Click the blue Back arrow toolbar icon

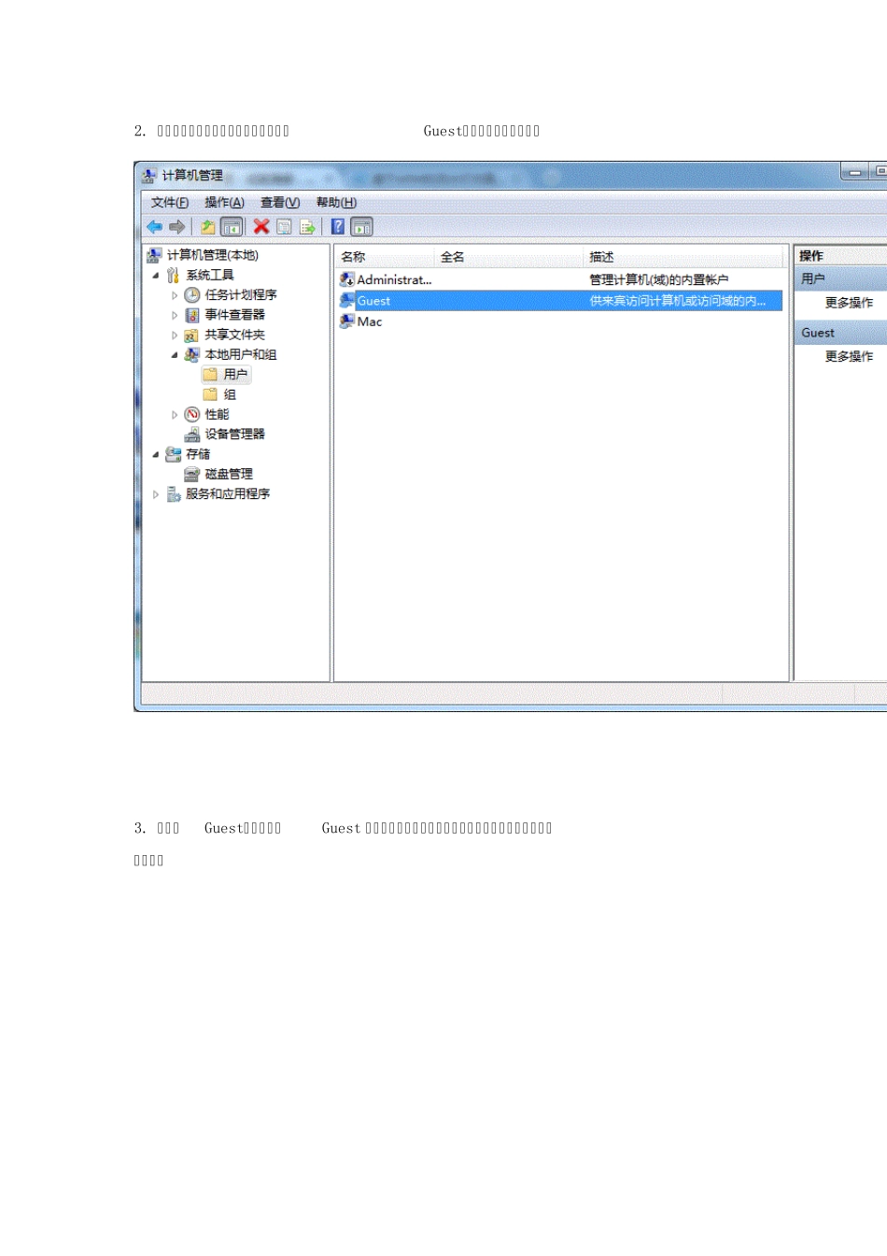155,226
